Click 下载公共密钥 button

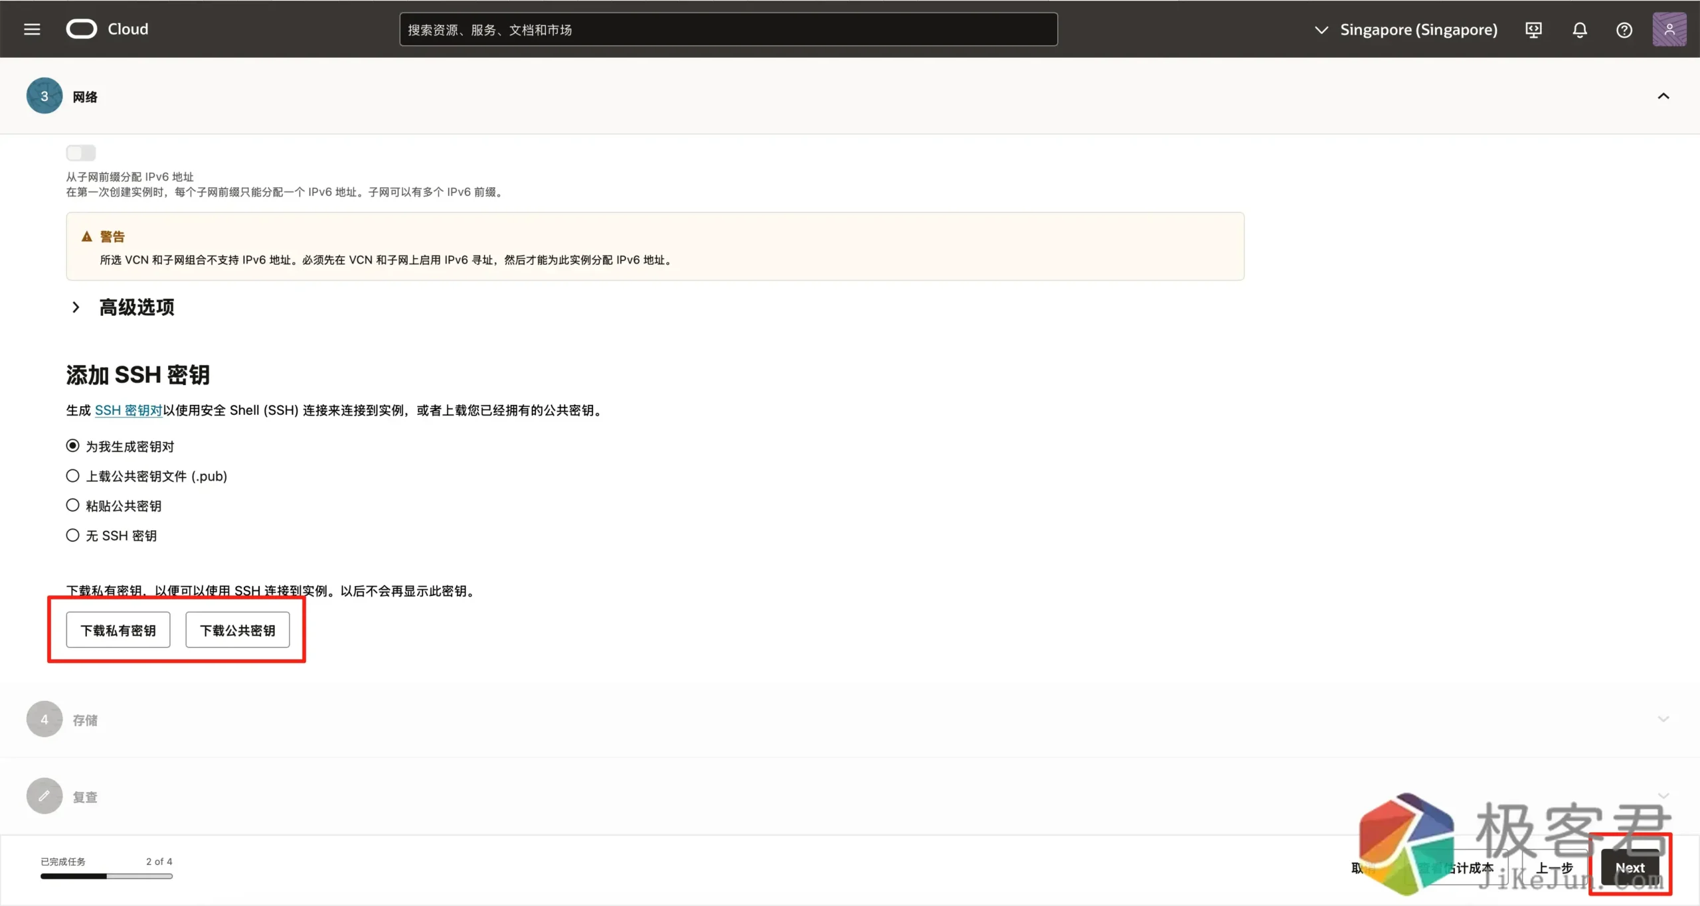coord(238,630)
